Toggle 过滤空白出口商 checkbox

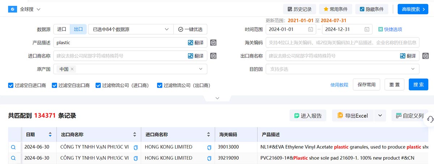[x=55, y=86]
